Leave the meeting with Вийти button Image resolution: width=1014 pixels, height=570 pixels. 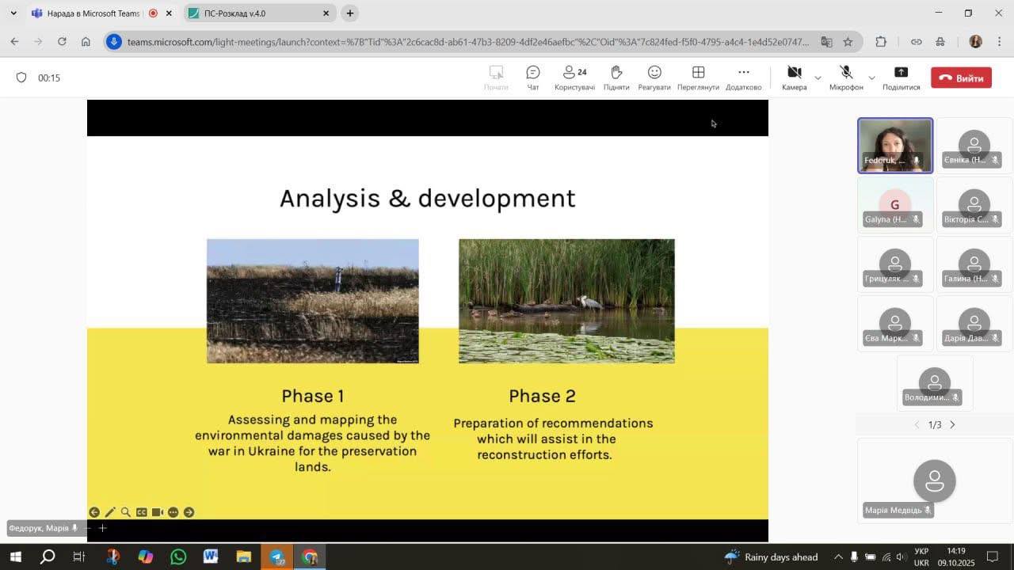pyautogui.click(x=961, y=78)
